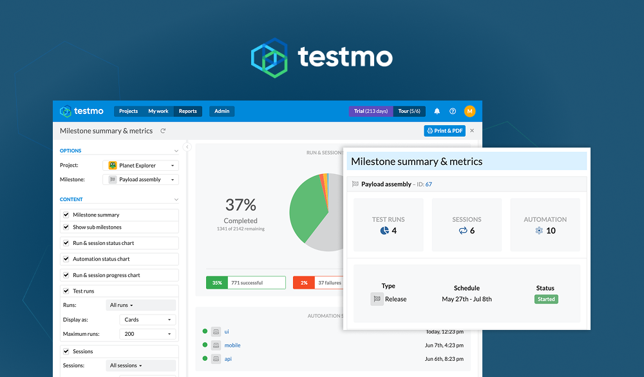Click the large testmo banner logo
The height and width of the screenshot is (377, 644).
321,57
